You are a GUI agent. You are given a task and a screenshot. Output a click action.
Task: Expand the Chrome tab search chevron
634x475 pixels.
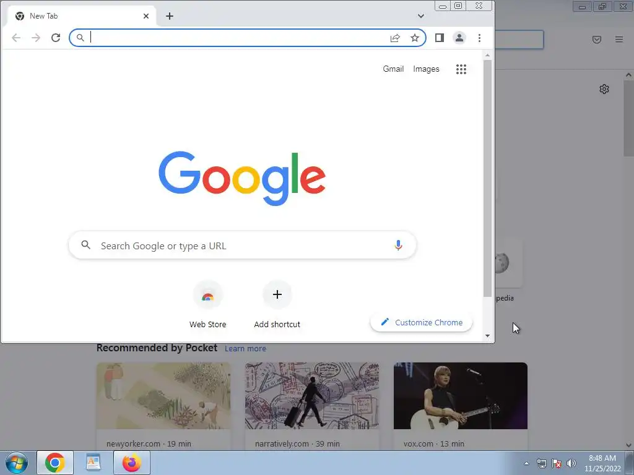coord(421,16)
